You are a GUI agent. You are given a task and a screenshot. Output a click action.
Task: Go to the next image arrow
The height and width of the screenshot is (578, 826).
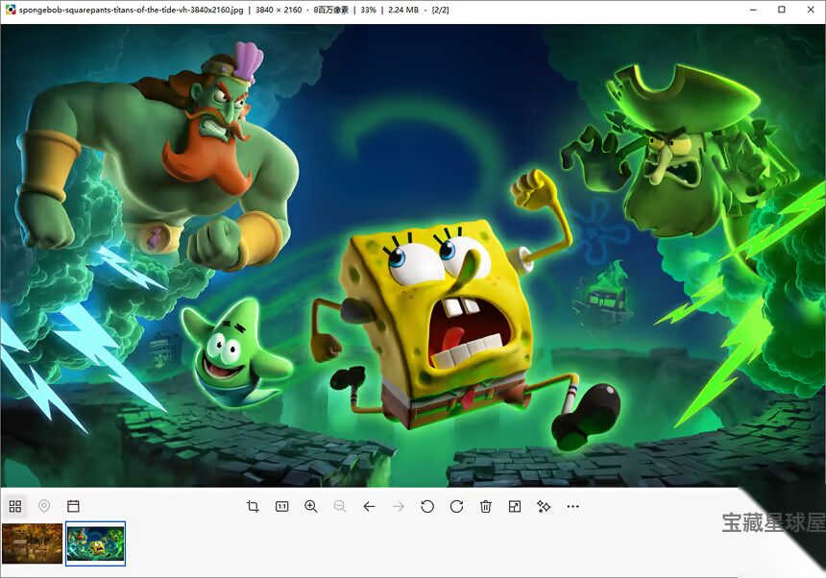399,506
